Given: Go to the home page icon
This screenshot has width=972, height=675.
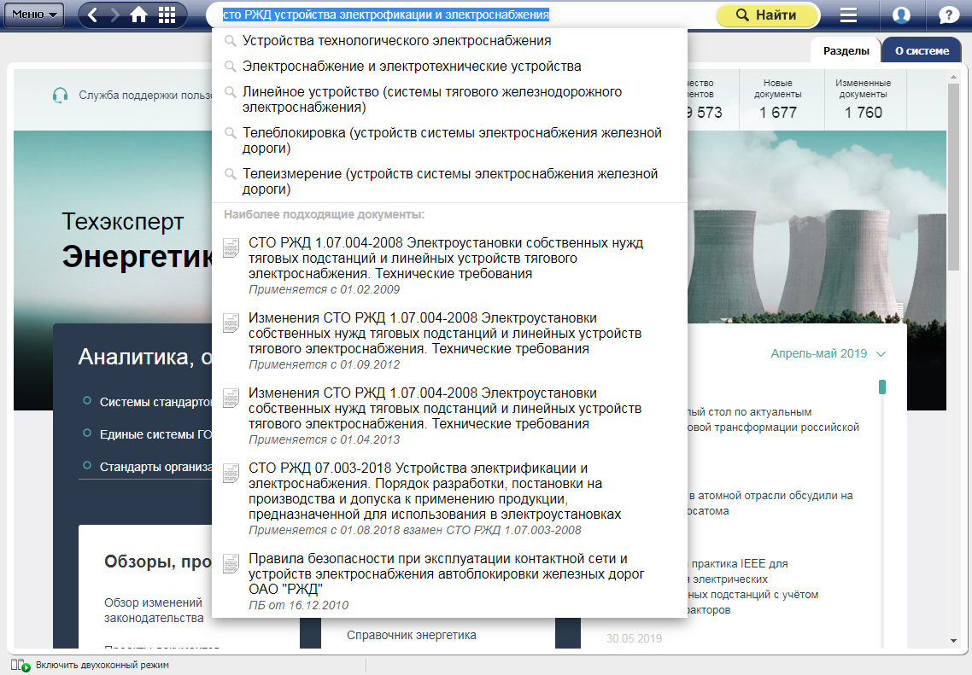Looking at the screenshot, I should click(138, 15).
